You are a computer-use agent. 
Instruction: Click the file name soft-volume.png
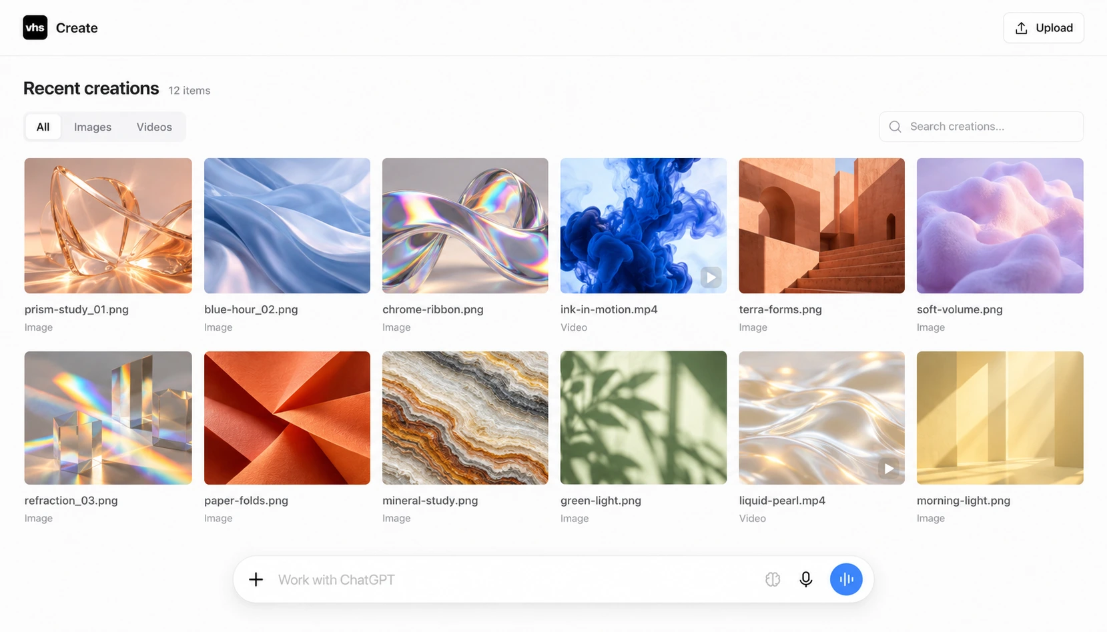(960, 309)
